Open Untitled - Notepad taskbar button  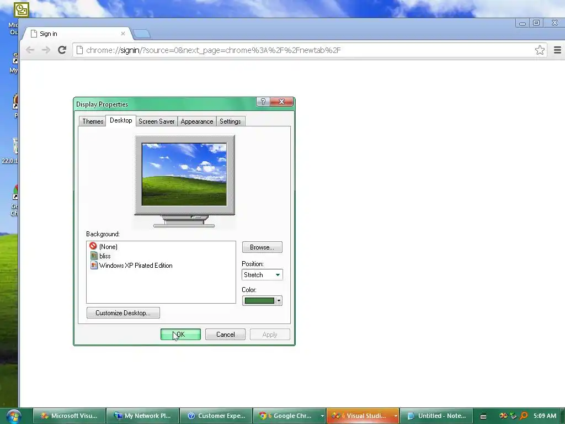tap(436, 416)
